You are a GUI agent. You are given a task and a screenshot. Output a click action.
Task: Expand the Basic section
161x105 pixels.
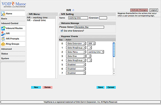4,19
